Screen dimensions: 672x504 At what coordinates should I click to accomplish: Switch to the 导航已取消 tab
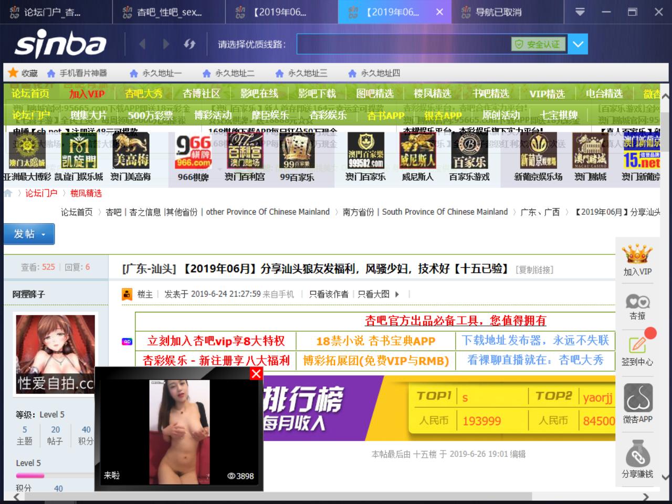[507, 12]
